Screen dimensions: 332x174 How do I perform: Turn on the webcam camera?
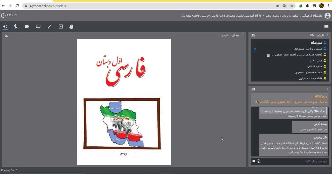click(x=27, y=26)
